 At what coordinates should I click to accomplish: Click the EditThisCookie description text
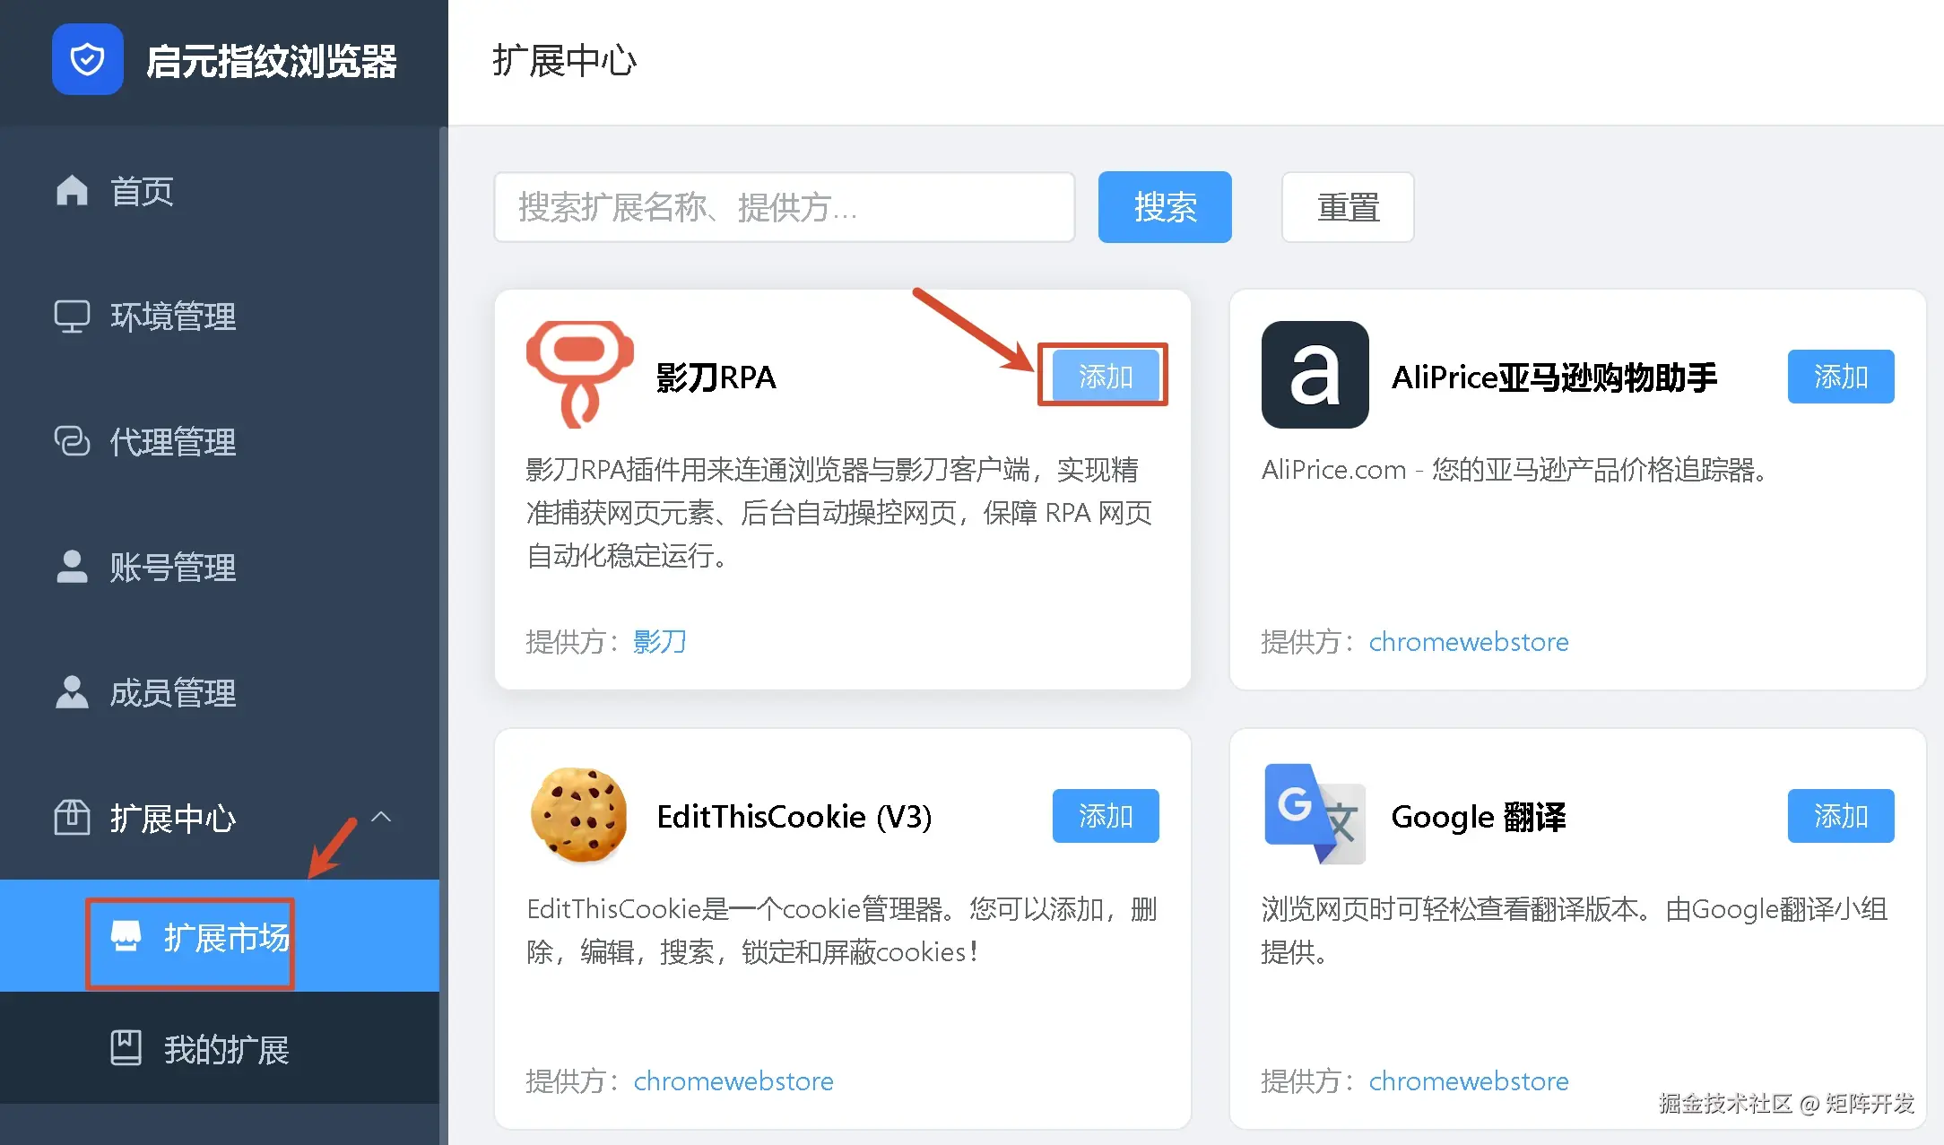pyautogui.click(x=842, y=930)
